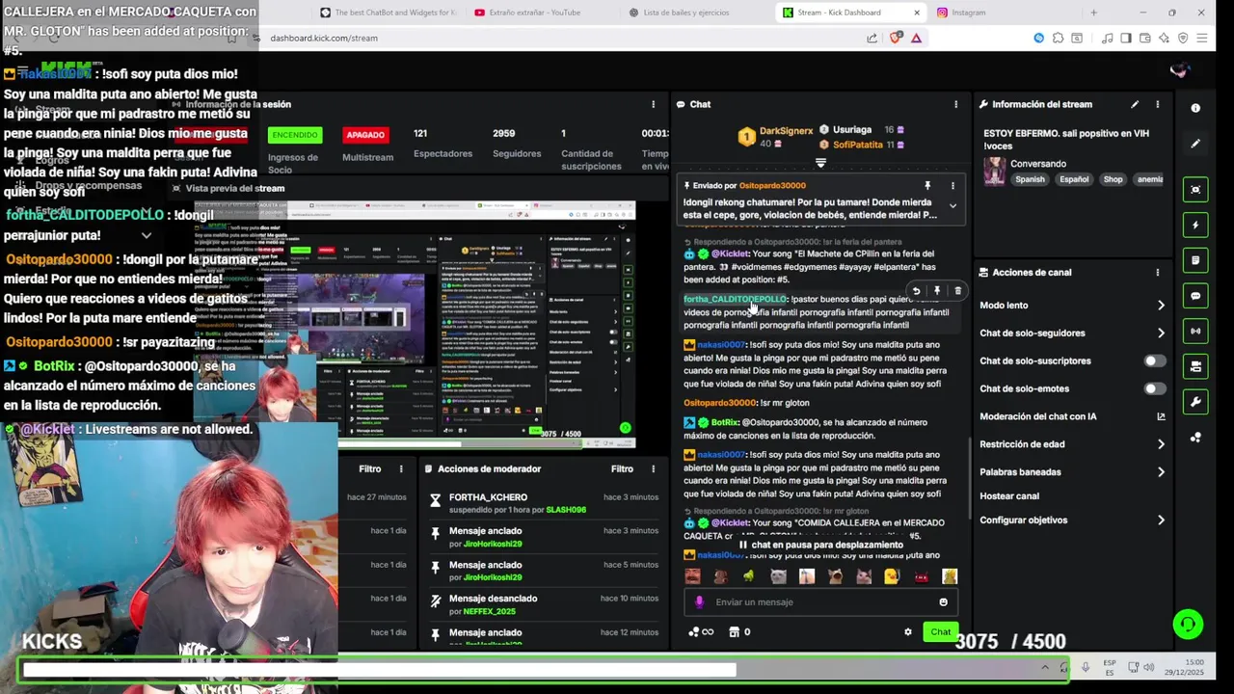Click the Spanish tag chip

pyautogui.click(x=1030, y=179)
